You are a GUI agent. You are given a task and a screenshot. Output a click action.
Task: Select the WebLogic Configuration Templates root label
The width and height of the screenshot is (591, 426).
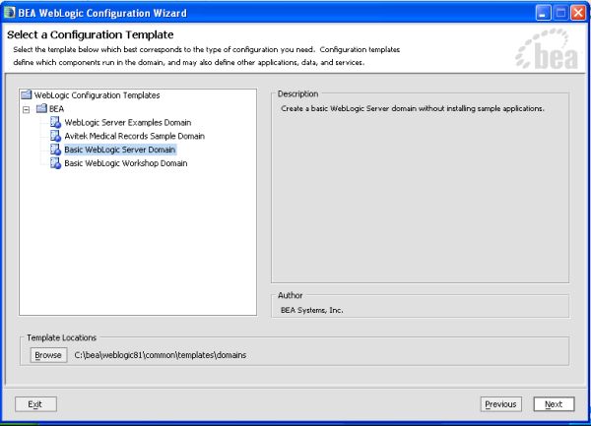click(x=97, y=95)
